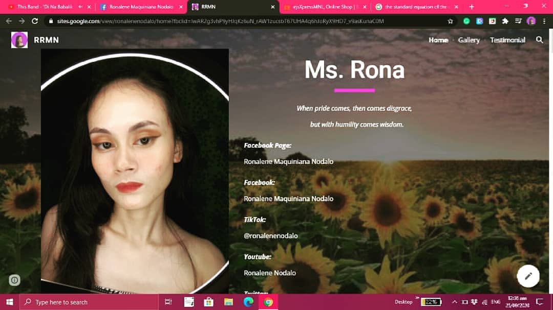The height and width of the screenshot is (310, 553).
Task: Reload the page with the refresh icon
Action: [35, 21]
